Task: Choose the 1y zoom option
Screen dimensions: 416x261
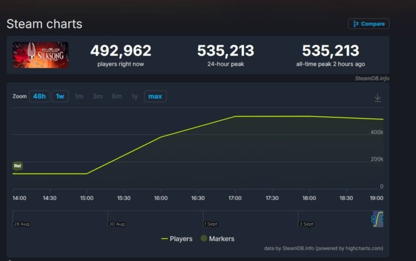Action: [134, 96]
